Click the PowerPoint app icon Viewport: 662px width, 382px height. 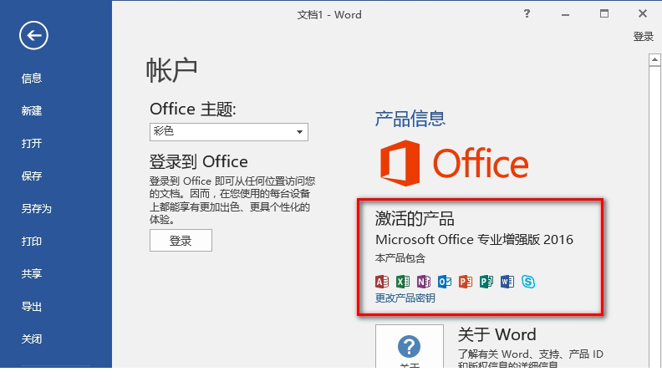coord(466,282)
